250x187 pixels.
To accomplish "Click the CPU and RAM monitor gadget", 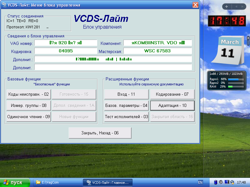I will (227, 80).
